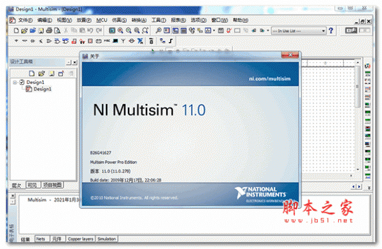The image size is (382, 249).
Task: Click the blue question mark Help icon
Action: click(x=330, y=31)
